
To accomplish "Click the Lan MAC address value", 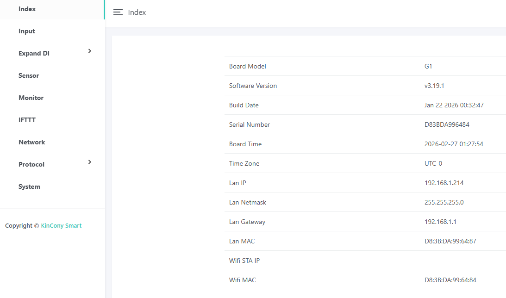I will point(450,241).
